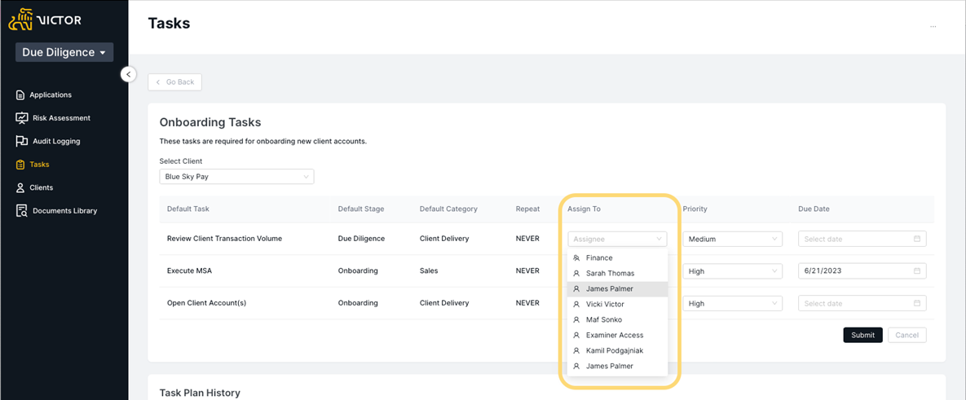This screenshot has width=966, height=400.
Task: Open the Clients section
Action: pyautogui.click(x=42, y=187)
